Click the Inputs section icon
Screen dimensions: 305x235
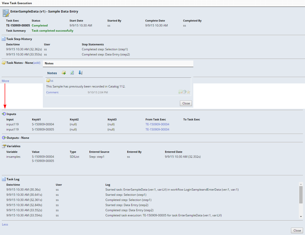pos(4,114)
